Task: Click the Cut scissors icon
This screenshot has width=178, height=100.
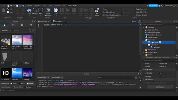Action: click(8, 9)
